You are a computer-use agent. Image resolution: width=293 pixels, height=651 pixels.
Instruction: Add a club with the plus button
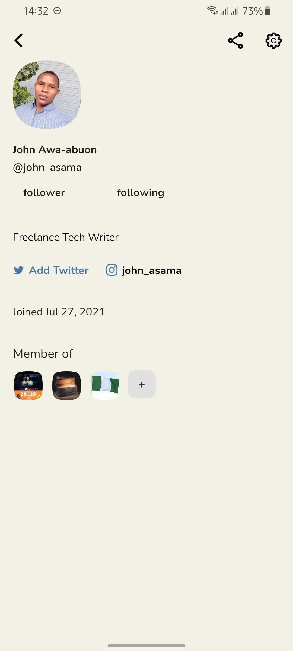[x=142, y=384]
